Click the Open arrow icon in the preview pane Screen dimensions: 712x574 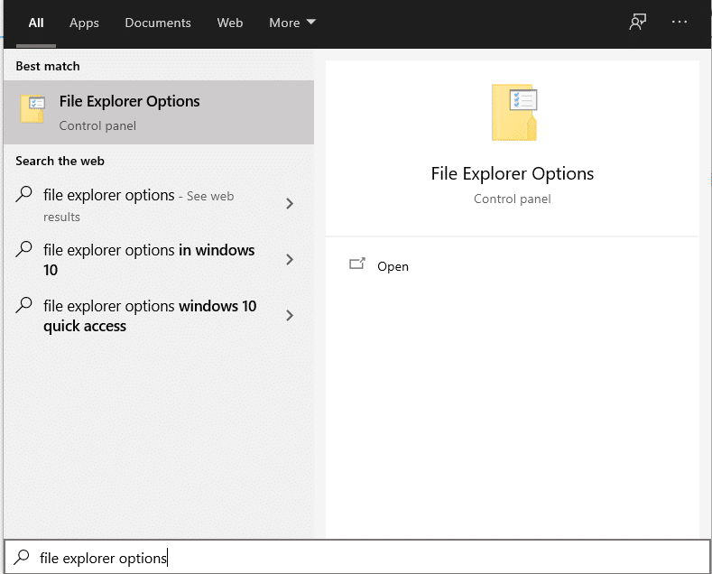pos(356,265)
